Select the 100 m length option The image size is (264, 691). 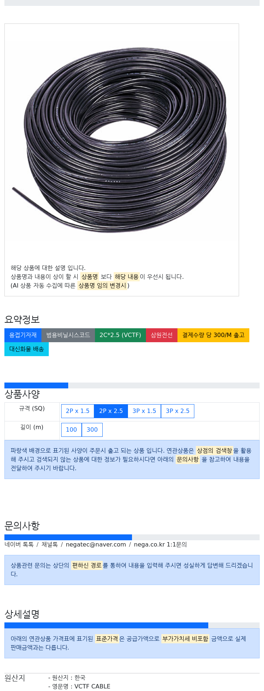point(71,429)
